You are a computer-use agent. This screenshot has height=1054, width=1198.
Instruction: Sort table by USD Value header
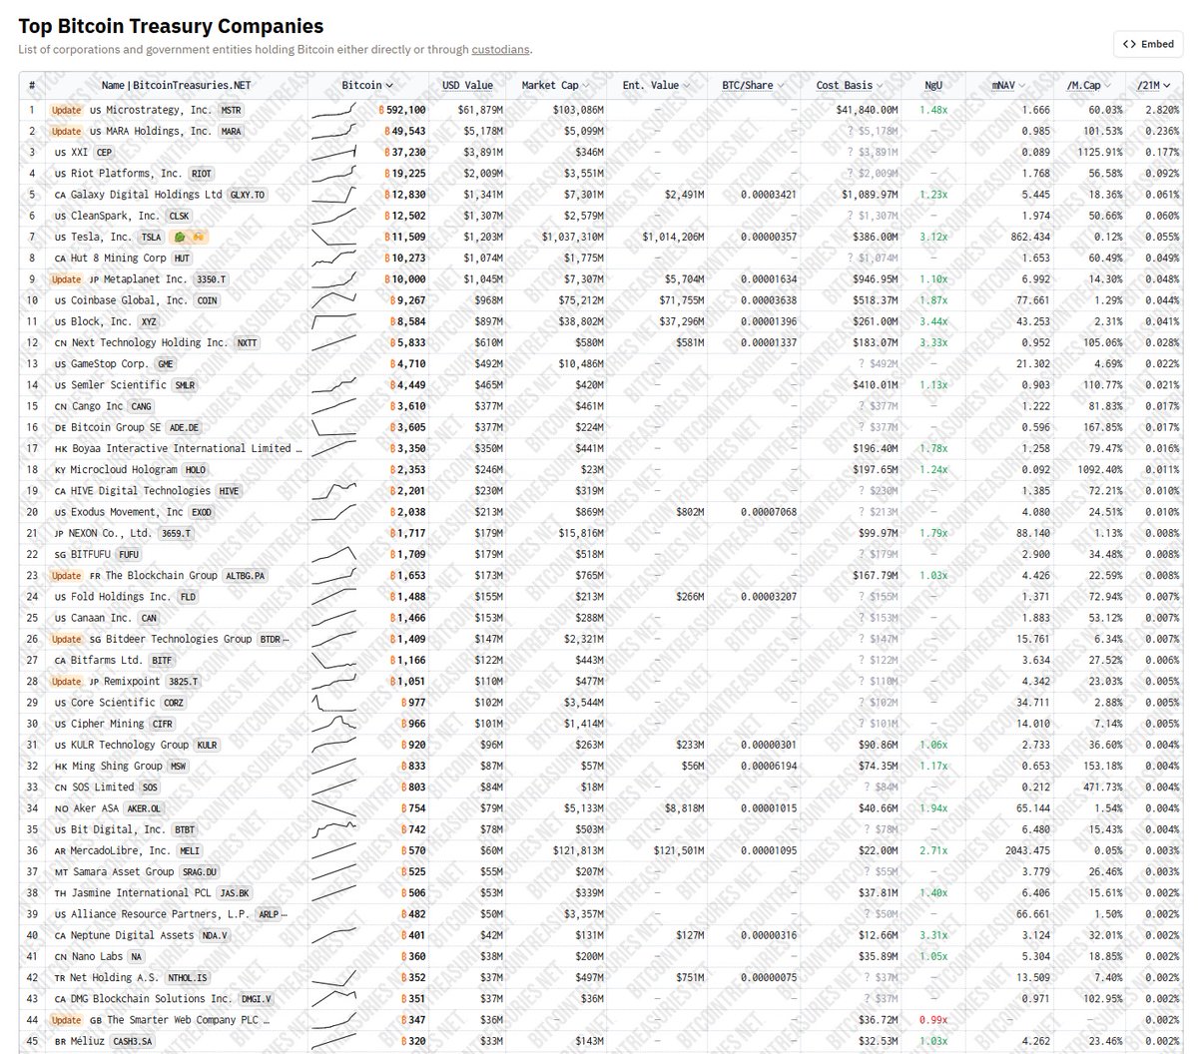point(468,86)
